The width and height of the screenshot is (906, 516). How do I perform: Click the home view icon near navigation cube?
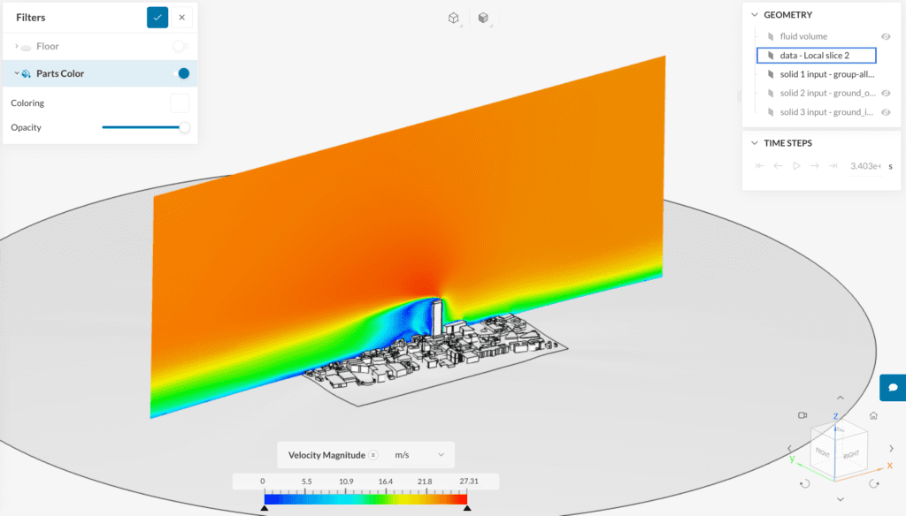872,415
